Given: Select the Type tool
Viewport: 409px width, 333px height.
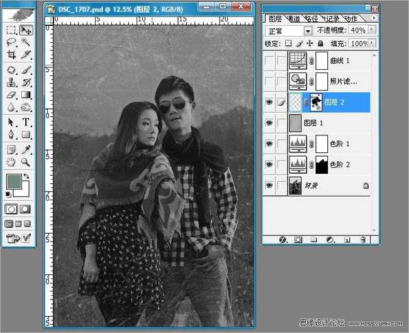Looking at the screenshot, I should tap(26, 122).
